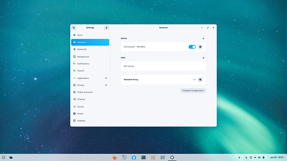Open the Search settings panel

coord(90,71)
